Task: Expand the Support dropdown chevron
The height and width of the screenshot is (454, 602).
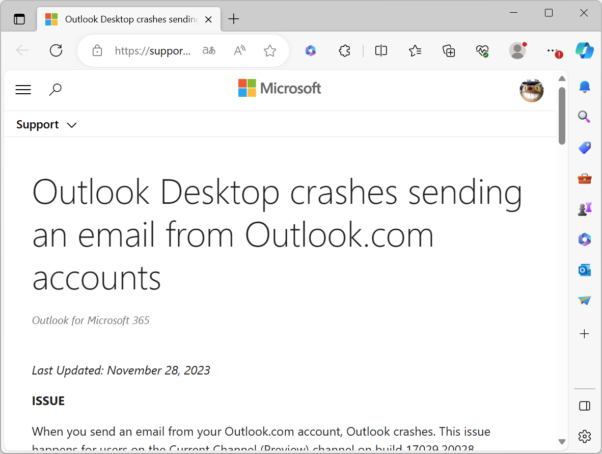Action: 72,125
